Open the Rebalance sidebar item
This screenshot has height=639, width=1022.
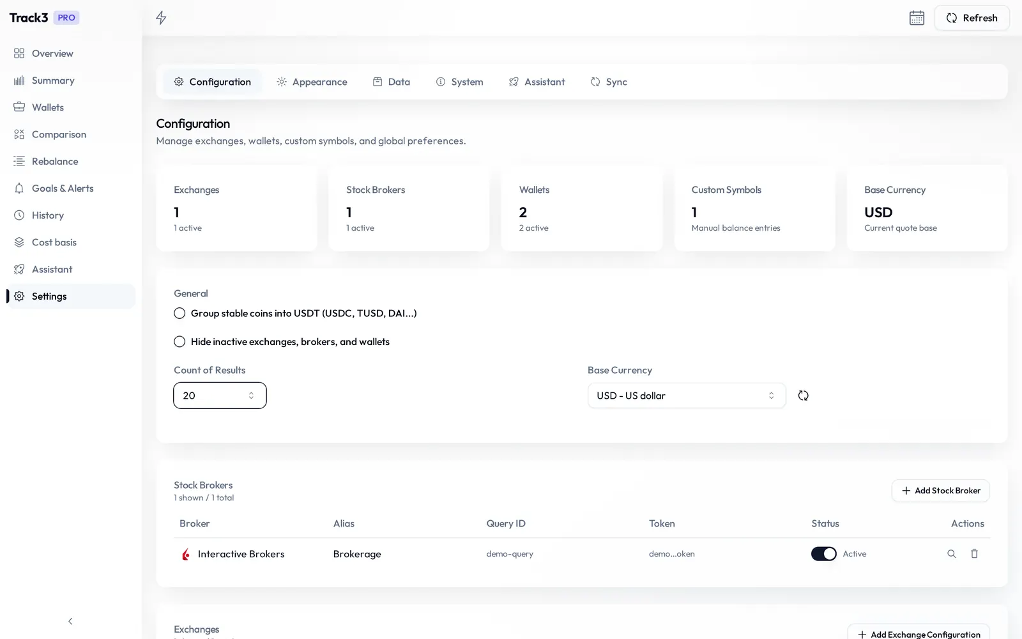pos(70,162)
